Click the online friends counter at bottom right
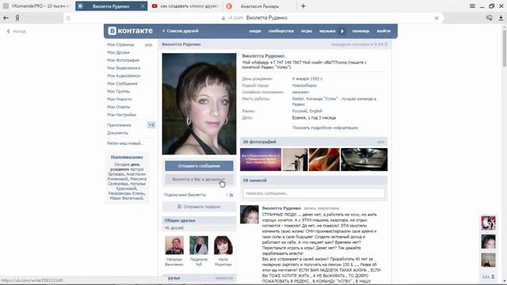This screenshot has height=285, width=507. (x=488, y=277)
